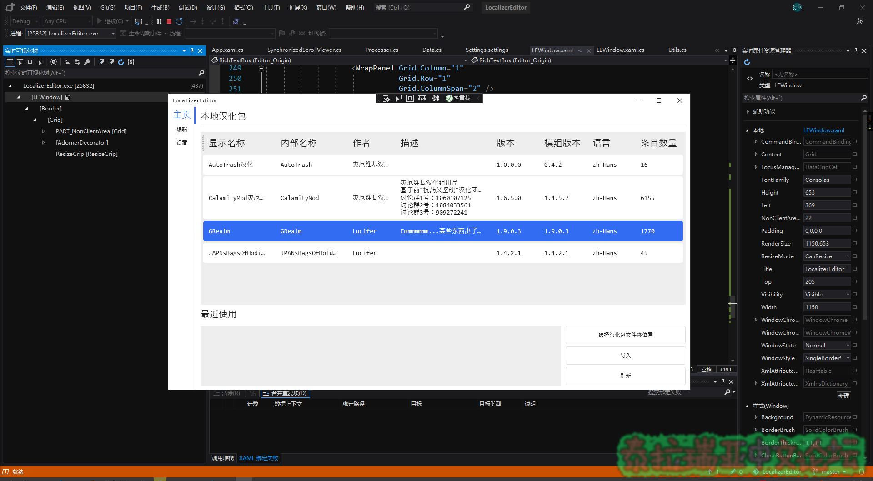Click the 刷新 button in LocalizerEditor
Screen dimensions: 873x481
coord(626,376)
